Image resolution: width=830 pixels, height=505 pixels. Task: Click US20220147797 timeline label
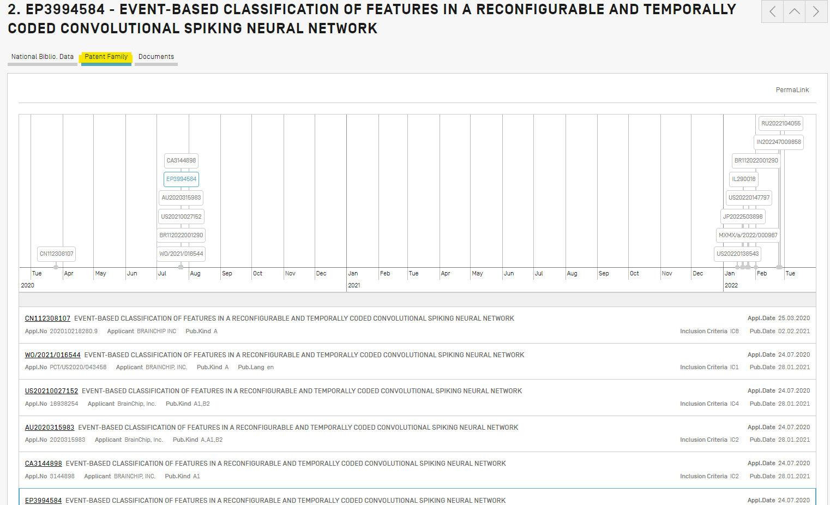[x=749, y=197]
